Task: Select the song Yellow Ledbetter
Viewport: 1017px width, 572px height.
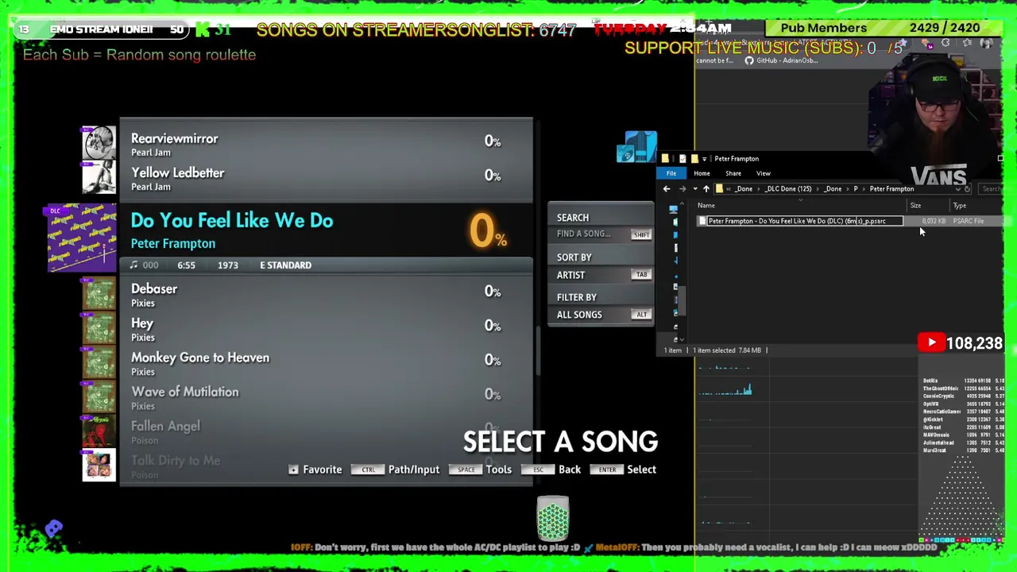Action: coord(326,179)
